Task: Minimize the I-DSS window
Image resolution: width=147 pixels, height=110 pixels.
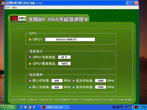Action: pyautogui.click(x=128, y=3)
